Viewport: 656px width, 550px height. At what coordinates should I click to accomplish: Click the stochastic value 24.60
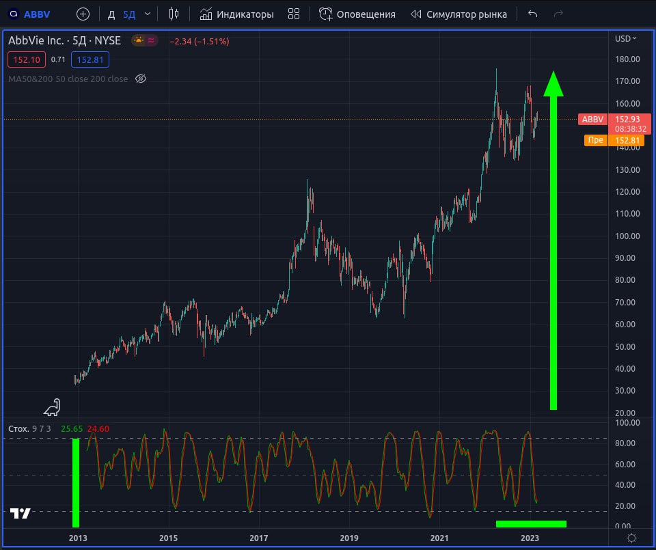(x=98, y=428)
